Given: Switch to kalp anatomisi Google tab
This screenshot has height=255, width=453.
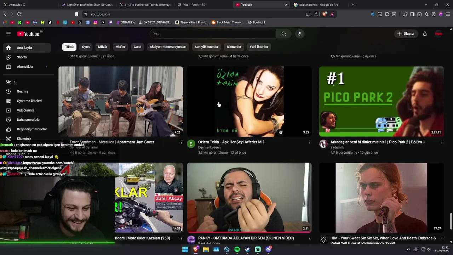Looking at the screenshot, I should point(319,5).
